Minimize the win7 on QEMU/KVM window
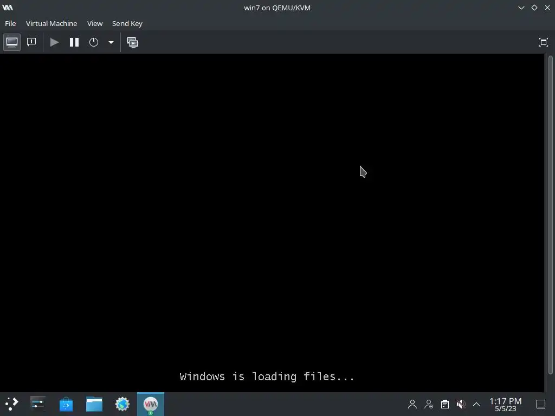 [521, 8]
